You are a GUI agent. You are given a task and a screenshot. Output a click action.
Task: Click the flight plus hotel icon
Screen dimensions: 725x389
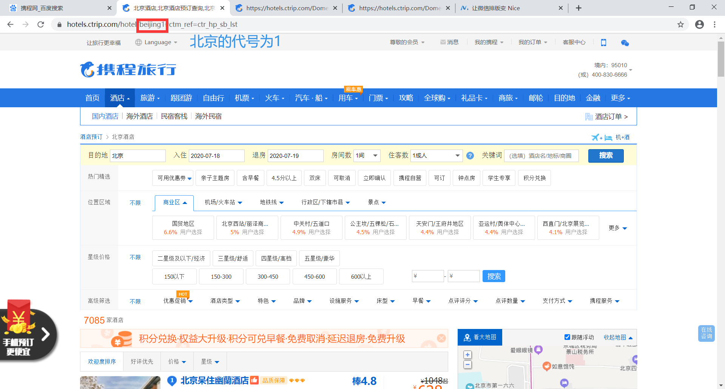(602, 137)
